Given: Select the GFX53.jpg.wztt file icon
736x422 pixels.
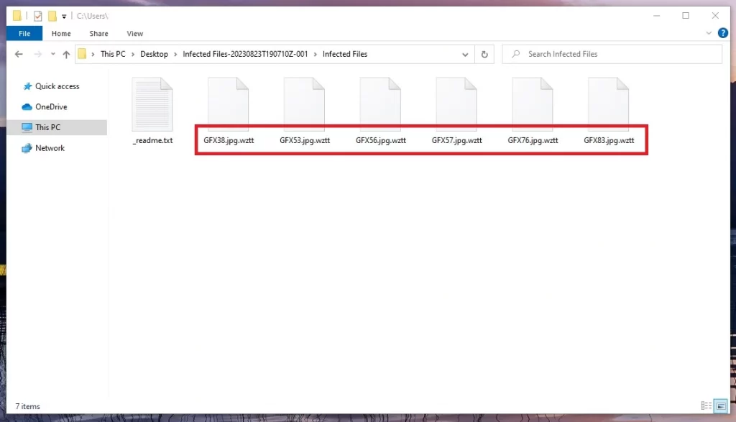Looking at the screenshot, I should click(305, 104).
